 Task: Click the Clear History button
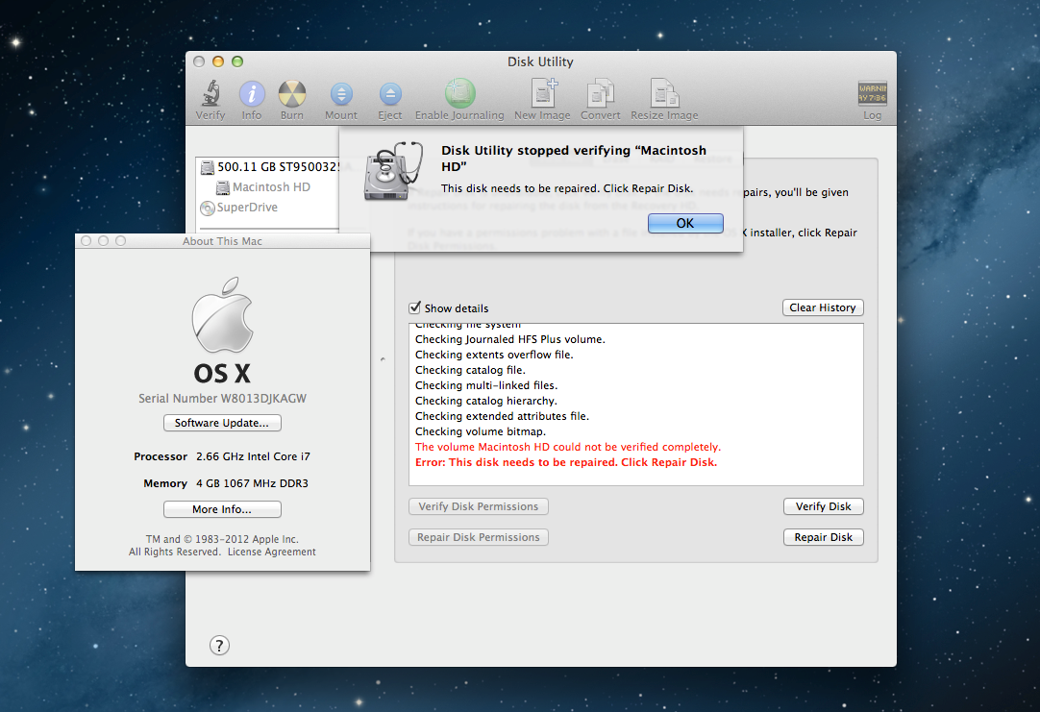pos(823,307)
